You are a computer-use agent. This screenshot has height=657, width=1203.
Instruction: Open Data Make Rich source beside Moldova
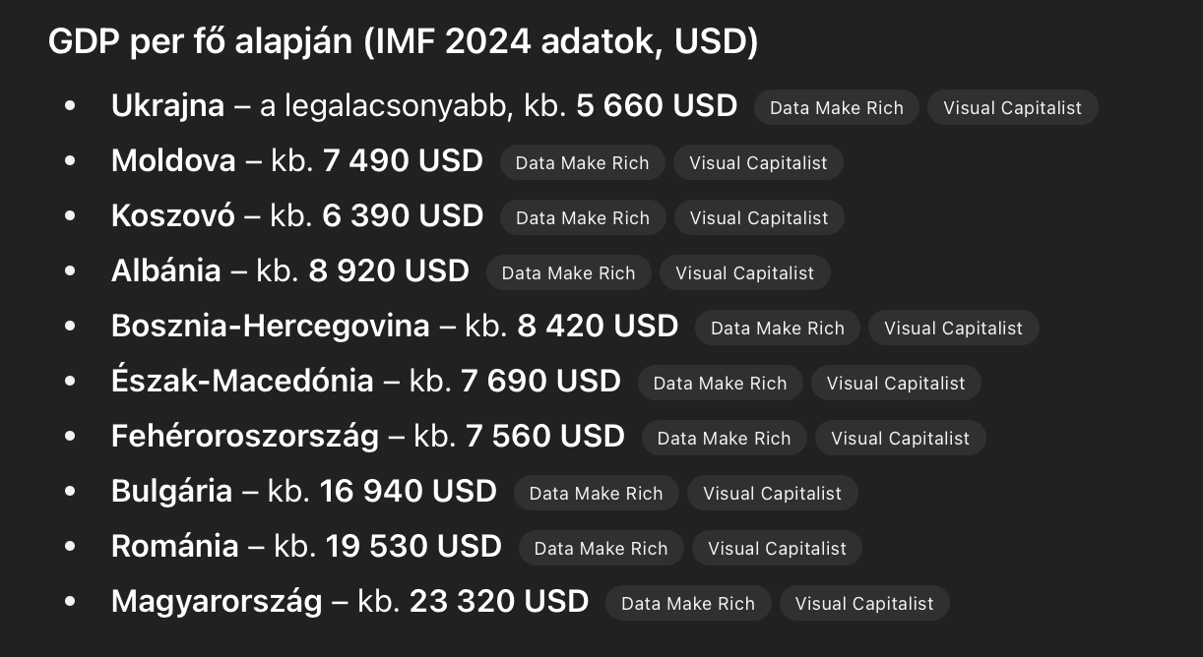(583, 163)
